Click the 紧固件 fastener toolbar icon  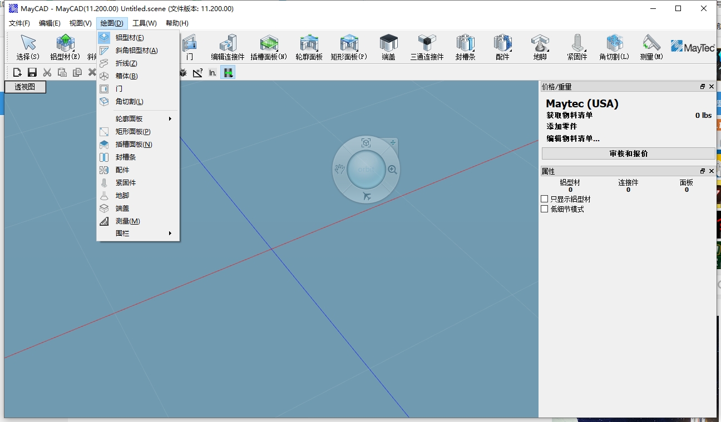click(577, 47)
